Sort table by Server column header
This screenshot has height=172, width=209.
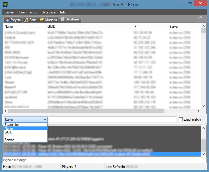184,27
